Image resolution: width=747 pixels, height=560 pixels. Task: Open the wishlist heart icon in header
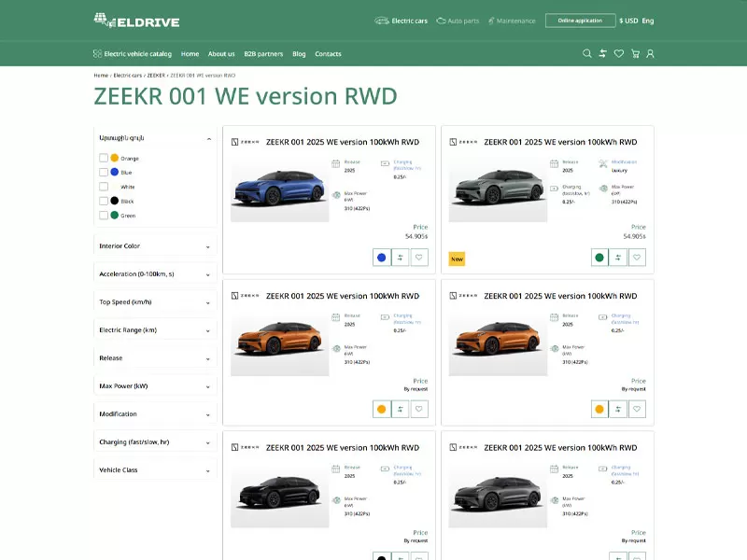pyautogui.click(x=619, y=54)
